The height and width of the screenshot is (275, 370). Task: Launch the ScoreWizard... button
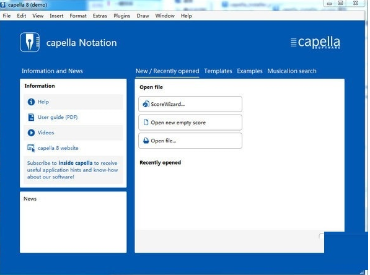point(190,104)
